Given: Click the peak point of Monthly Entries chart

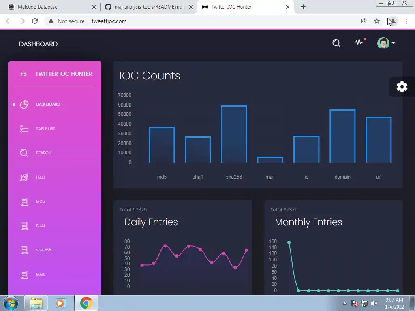Looking at the screenshot, I should click(289, 243).
